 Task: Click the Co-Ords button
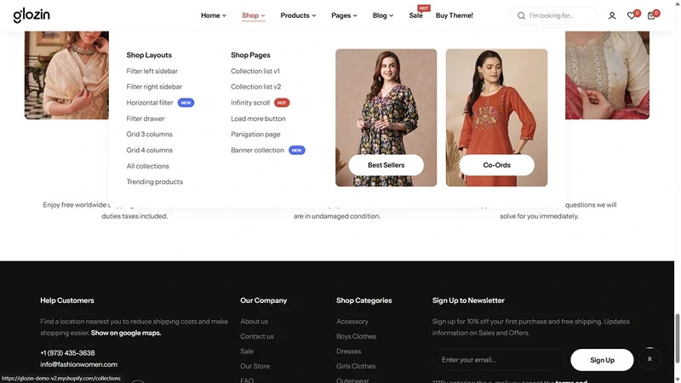coord(497,165)
